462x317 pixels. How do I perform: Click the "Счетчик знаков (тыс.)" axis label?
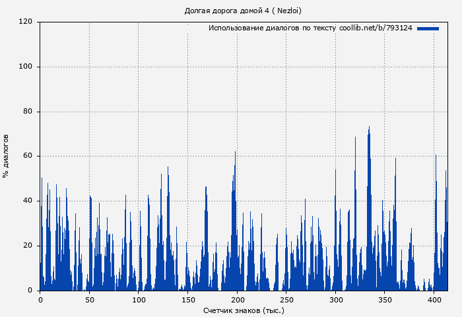pos(244,310)
